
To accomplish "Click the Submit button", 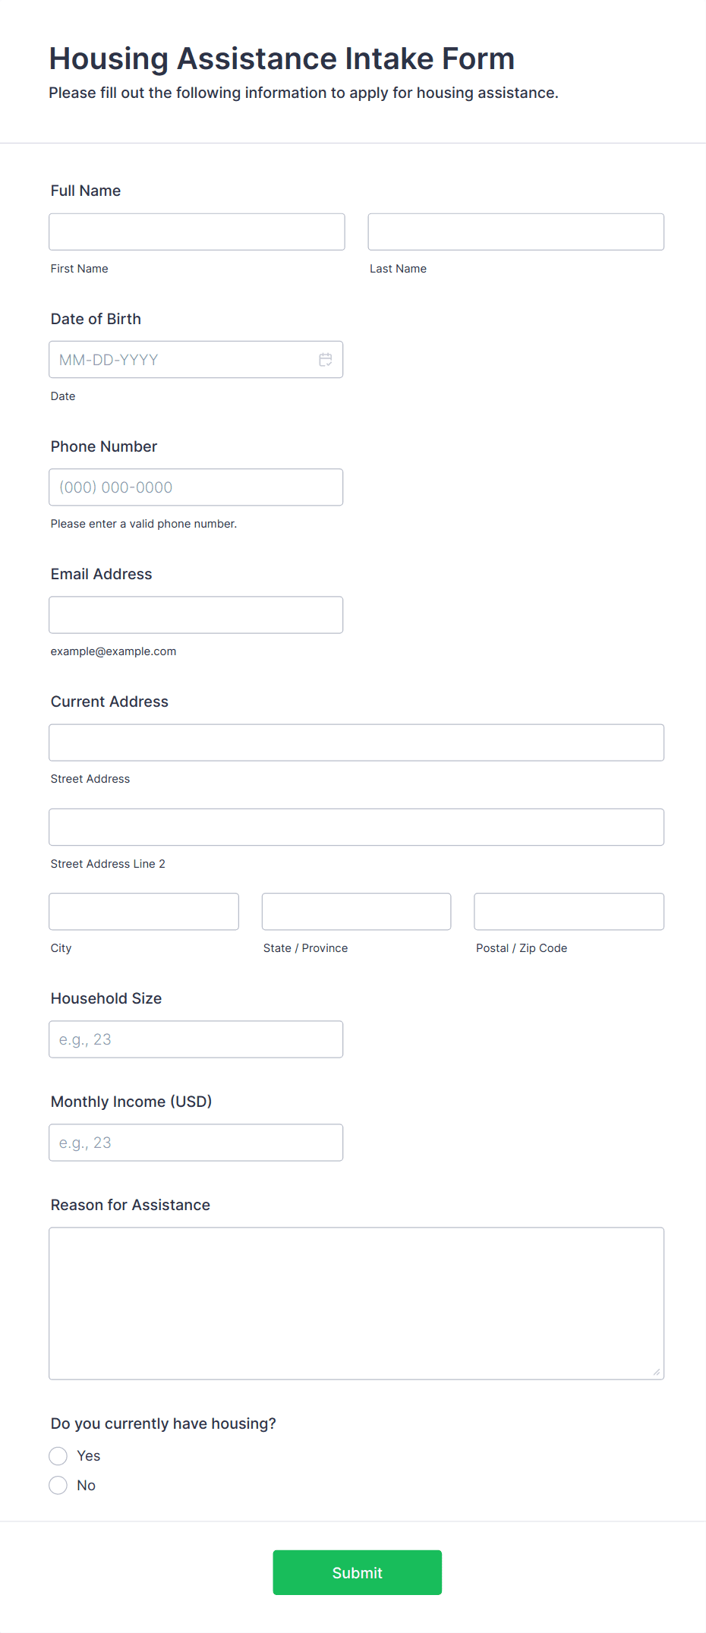I will pos(357,1572).
